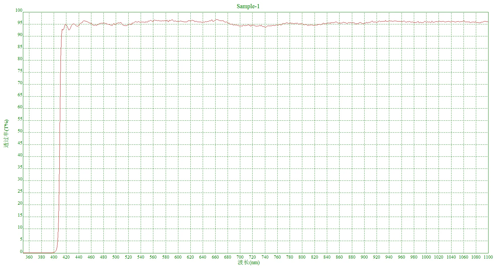
Task: Click the 920 wavelength tick label
Action: click(x=377, y=257)
